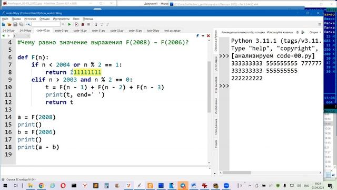Stop execution with the stop square icon
Screen dimensions: 337x190
(88, 25)
